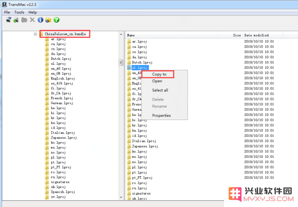Image resolution: width=298 pixels, height=207 pixels.
Task: Click folder icon beside ro.lproj in file list
Action: coord(129,183)
